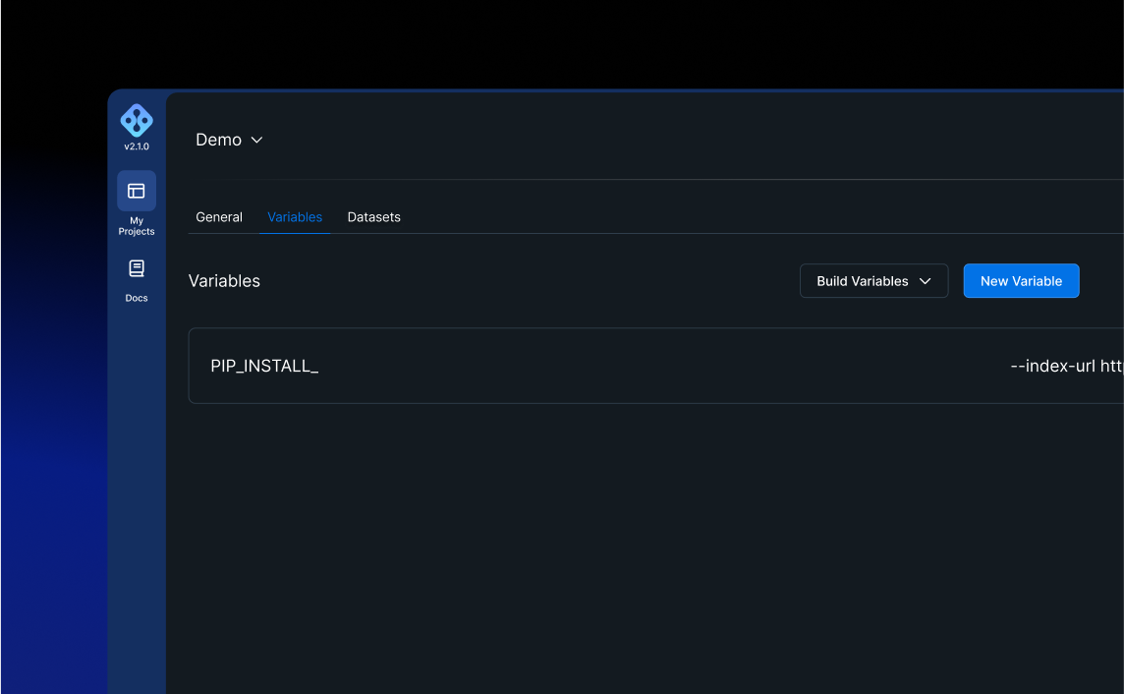Viewport: 1124px width, 694px height.
Task: Open the Datasets tab
Action: (x=373, y=217)
